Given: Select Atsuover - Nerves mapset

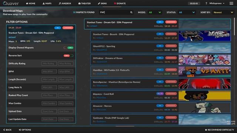Looking at the screenshot, I should 160,108.
